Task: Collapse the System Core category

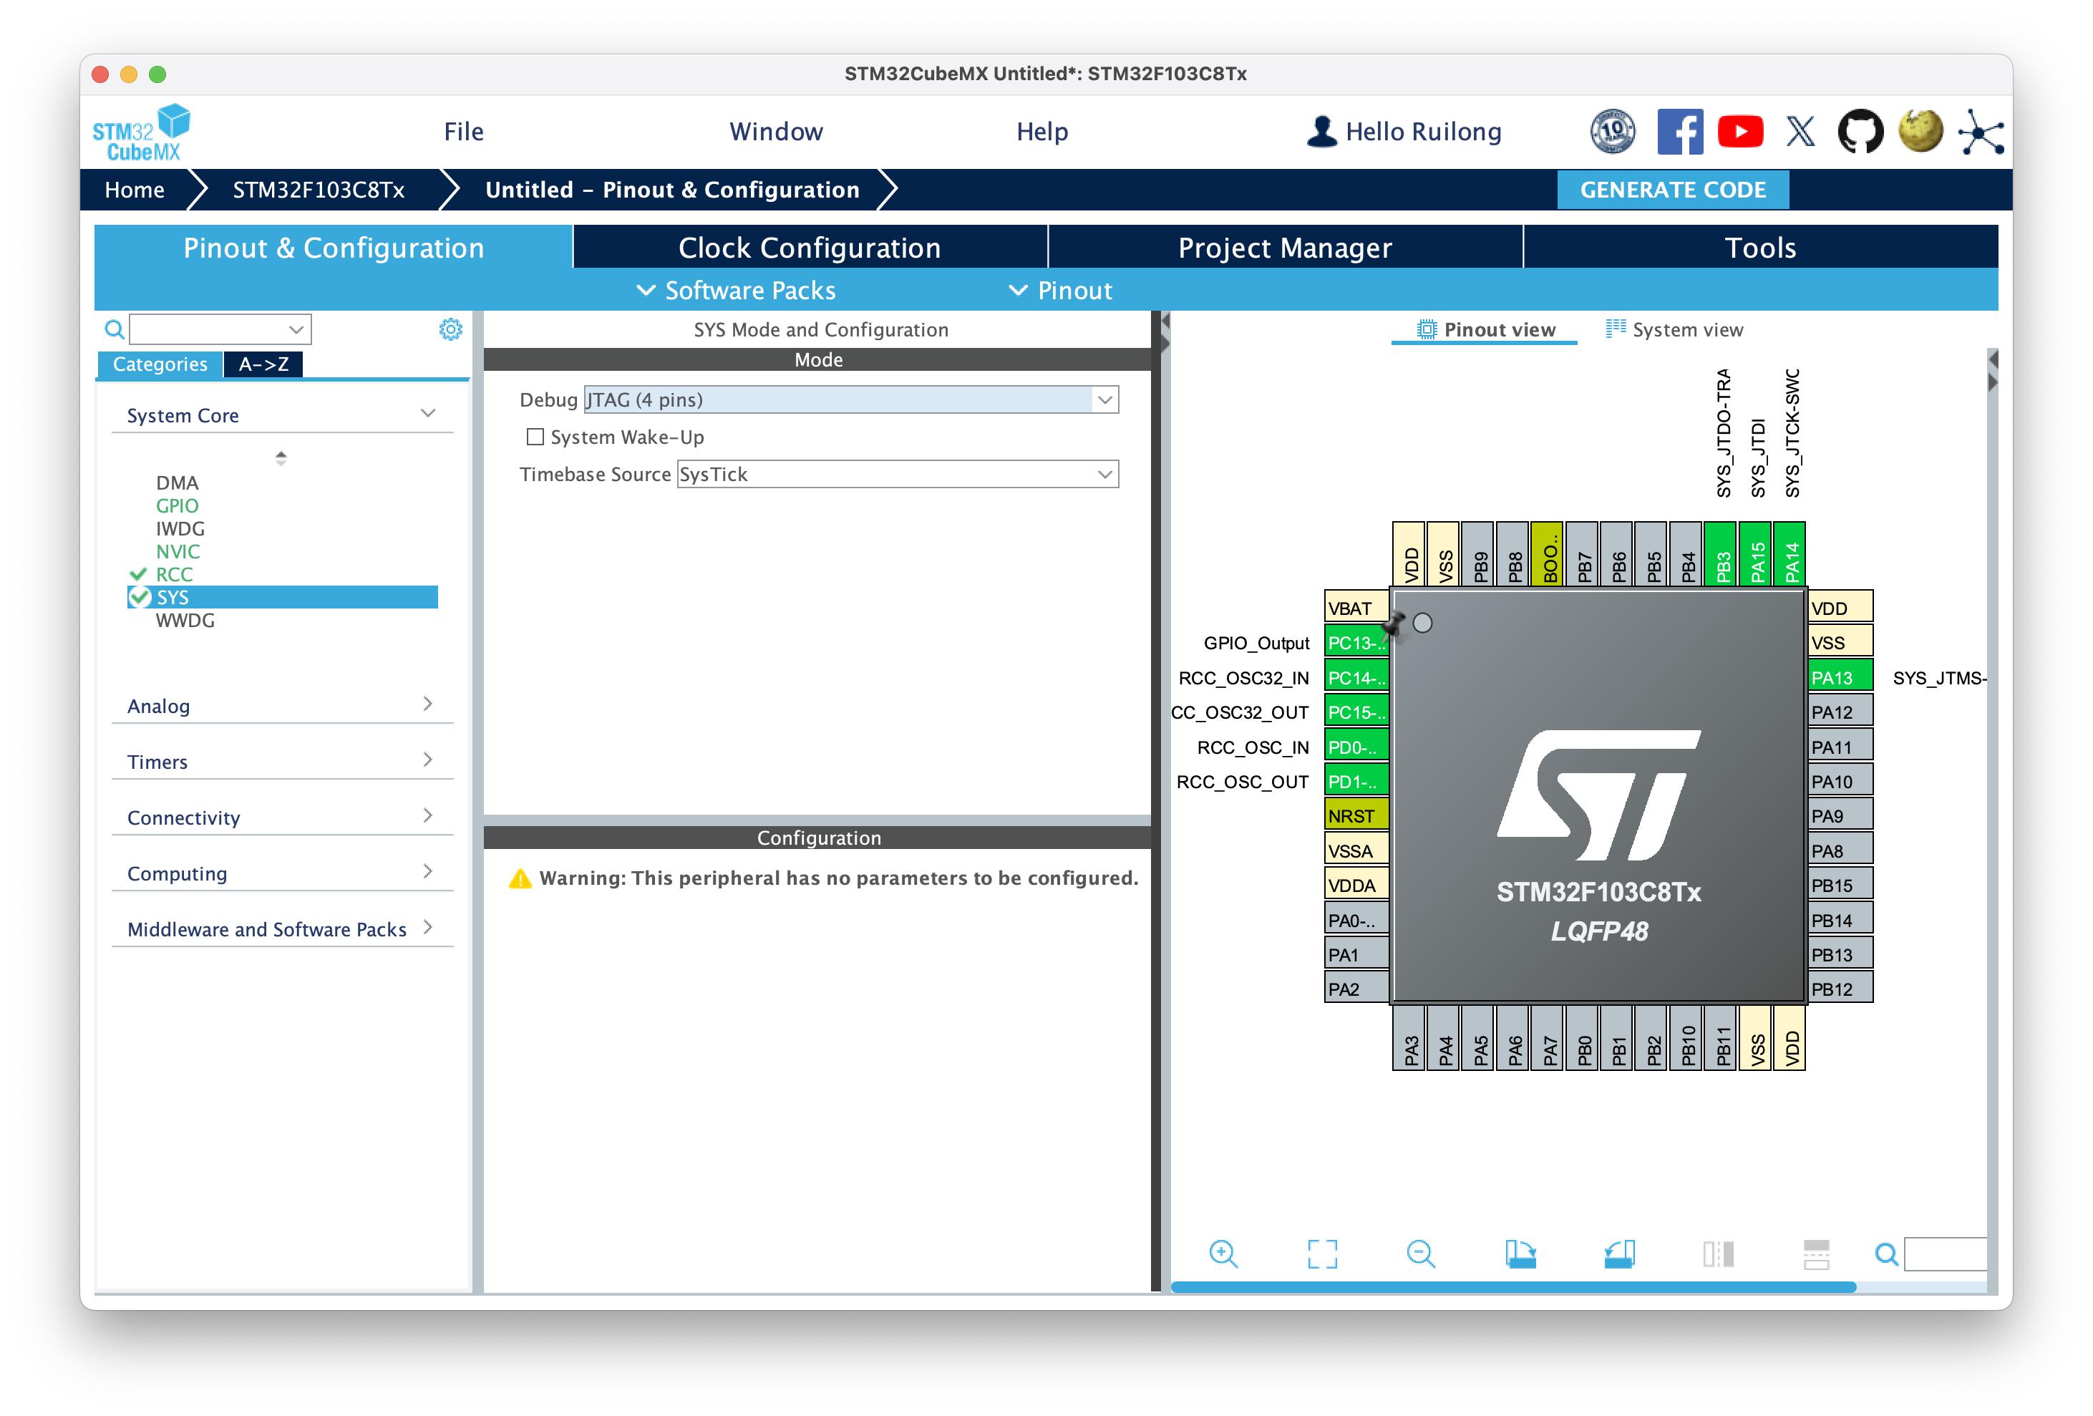Action: click(427, 412)
